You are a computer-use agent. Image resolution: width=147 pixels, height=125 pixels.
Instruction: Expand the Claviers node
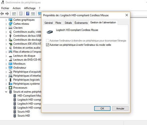(x=6, y=28)
